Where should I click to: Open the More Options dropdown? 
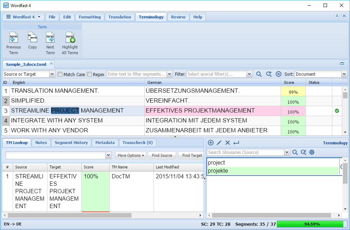click(130, 155)
